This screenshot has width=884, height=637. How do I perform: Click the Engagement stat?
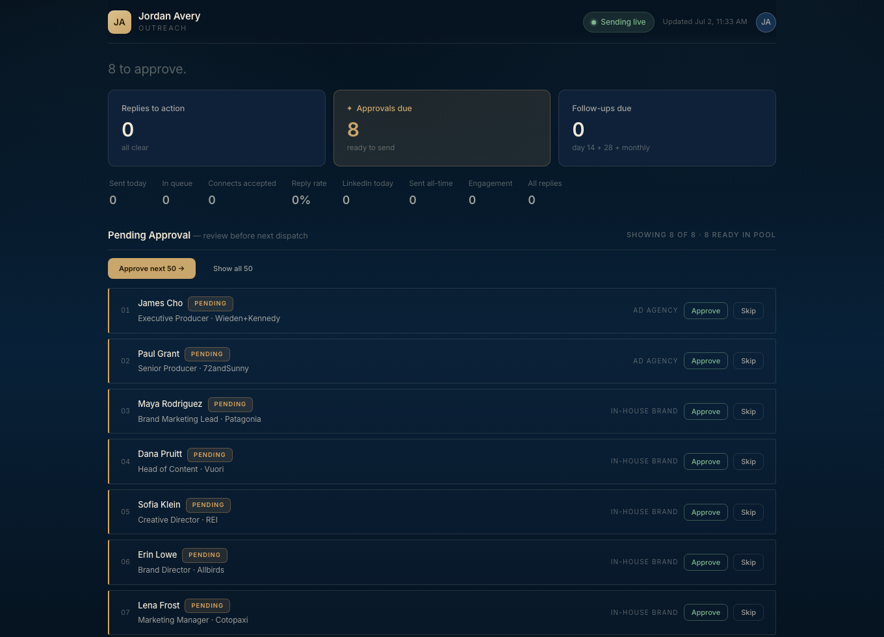coord(490,192)
